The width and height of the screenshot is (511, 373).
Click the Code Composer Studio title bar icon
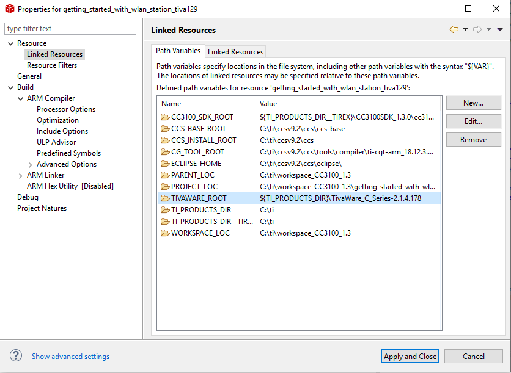(x=9, y=9)
